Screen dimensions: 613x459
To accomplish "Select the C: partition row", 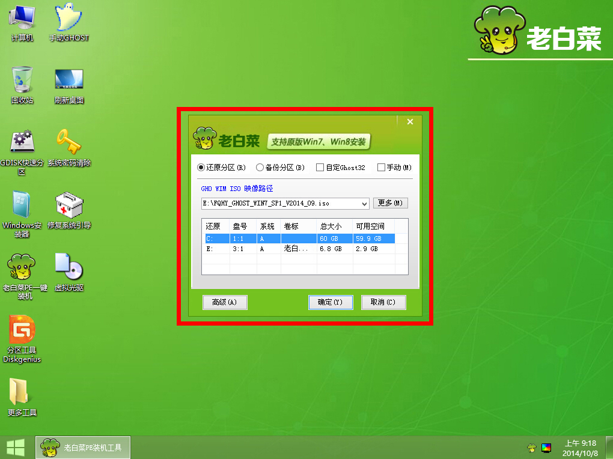I will [x=300, y=239].
